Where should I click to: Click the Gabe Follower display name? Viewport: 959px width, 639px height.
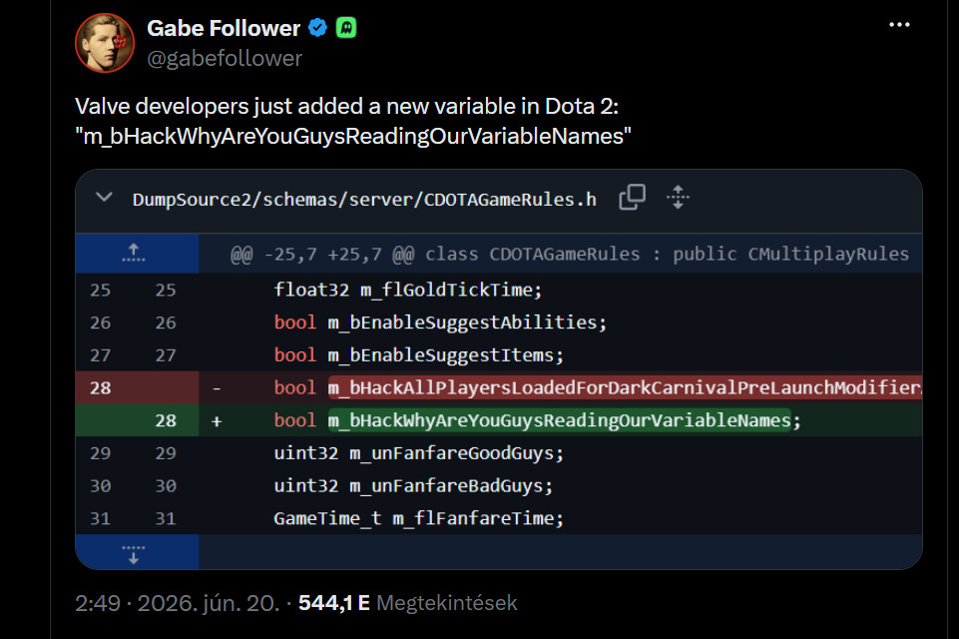[224, 28]
